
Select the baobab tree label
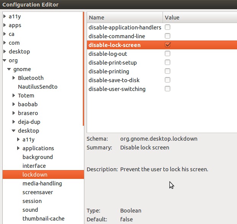coord(27,104)
